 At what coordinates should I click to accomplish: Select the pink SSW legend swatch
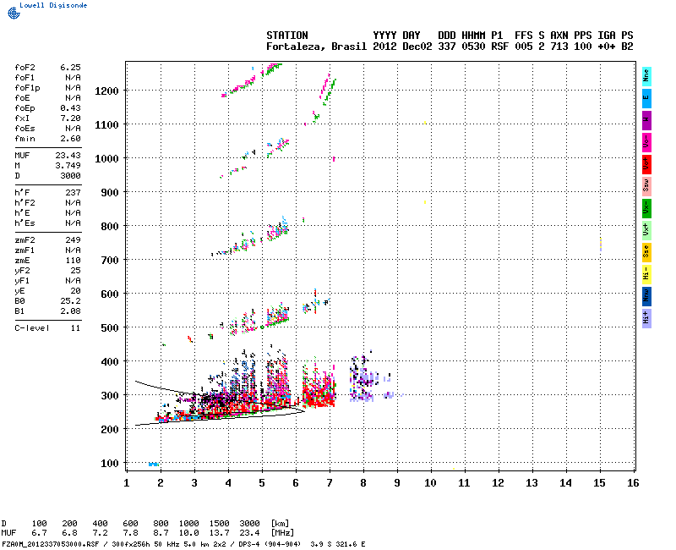click(646, 186)
